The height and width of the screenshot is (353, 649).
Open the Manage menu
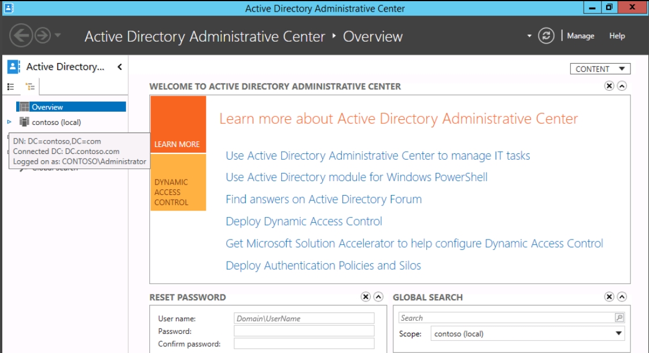point(580,36)
